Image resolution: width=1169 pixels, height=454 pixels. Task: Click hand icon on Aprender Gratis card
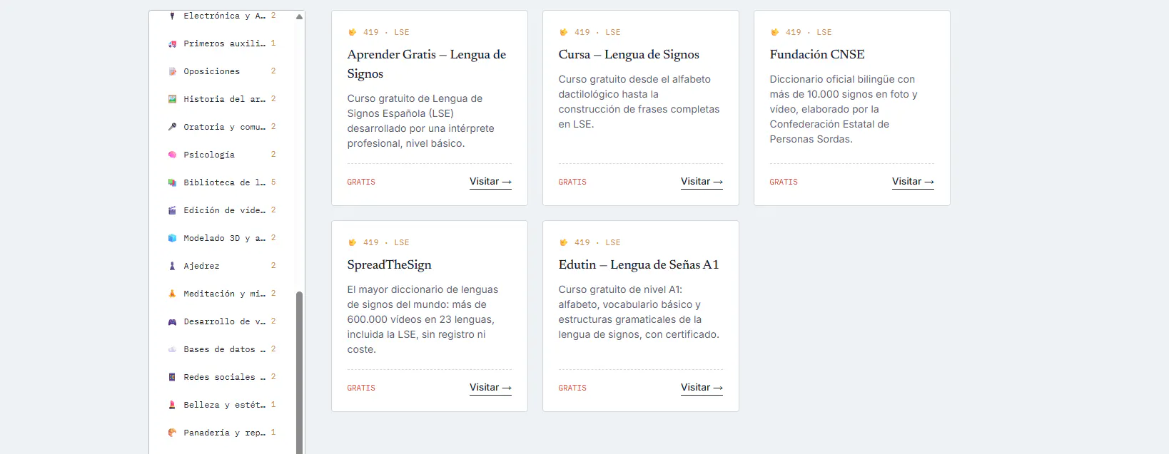click(x=352, y=32)
